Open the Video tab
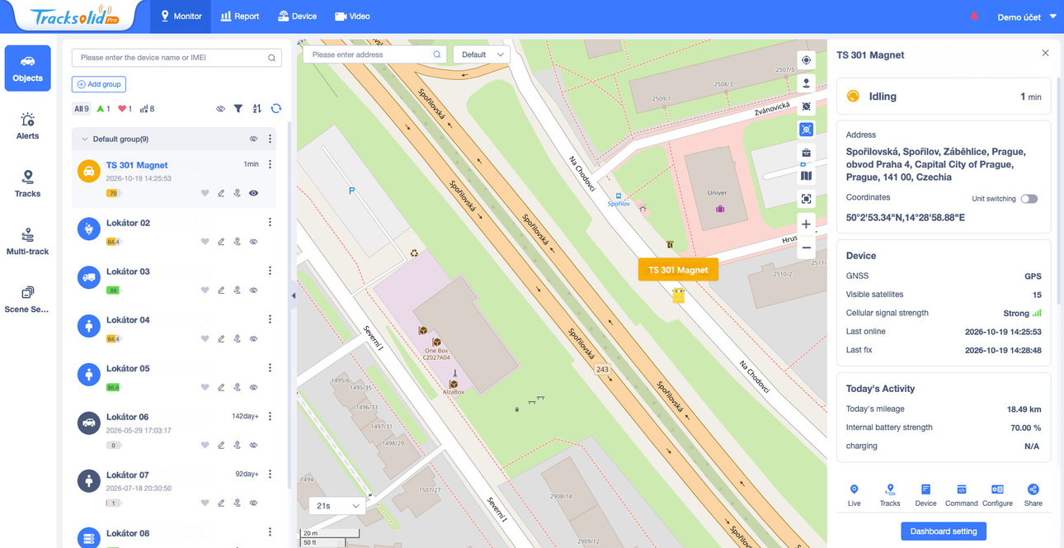Viewport: 1064px width, 548px height. [352, 17]
